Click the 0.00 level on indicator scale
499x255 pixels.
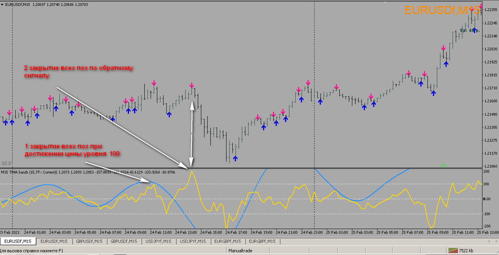[488, 199]
